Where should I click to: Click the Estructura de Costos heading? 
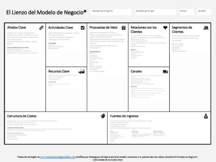[22, 116]
